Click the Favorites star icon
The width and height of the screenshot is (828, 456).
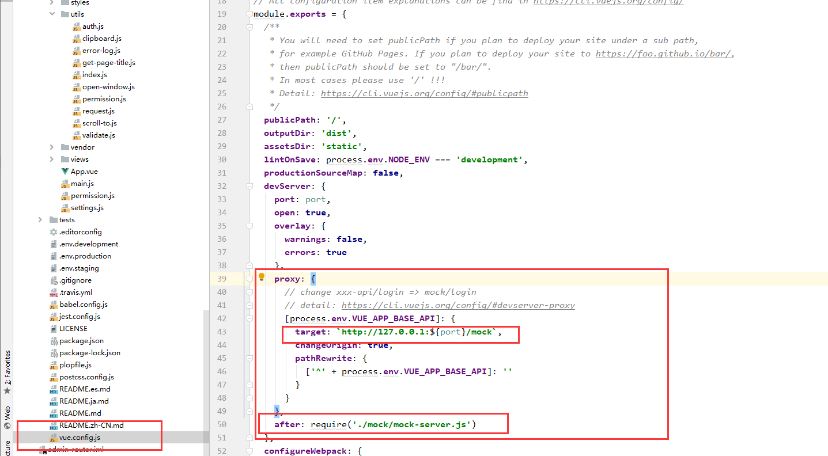(x=7, y=391)
